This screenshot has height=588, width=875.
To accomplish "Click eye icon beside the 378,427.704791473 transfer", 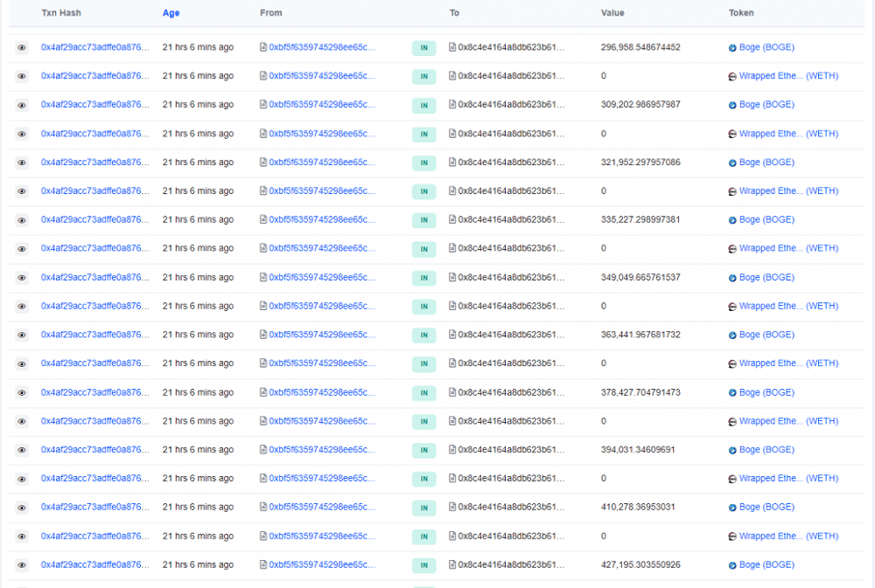I will pyautogui.click(x=22, y=392).
